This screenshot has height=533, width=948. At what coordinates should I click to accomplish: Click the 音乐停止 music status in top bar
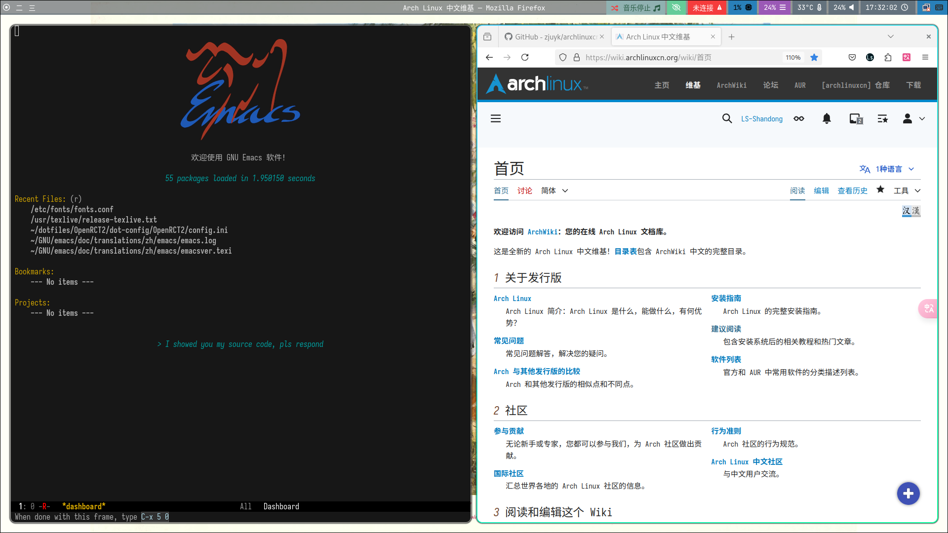[635, 7]
